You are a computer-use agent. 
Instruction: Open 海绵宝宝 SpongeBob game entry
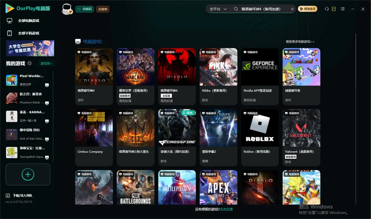(27, 152)
